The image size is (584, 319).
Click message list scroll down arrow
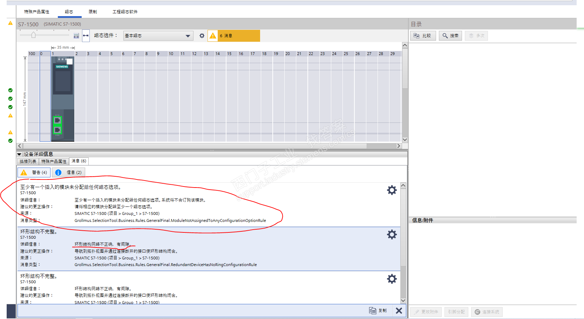(x=403, y=300)
